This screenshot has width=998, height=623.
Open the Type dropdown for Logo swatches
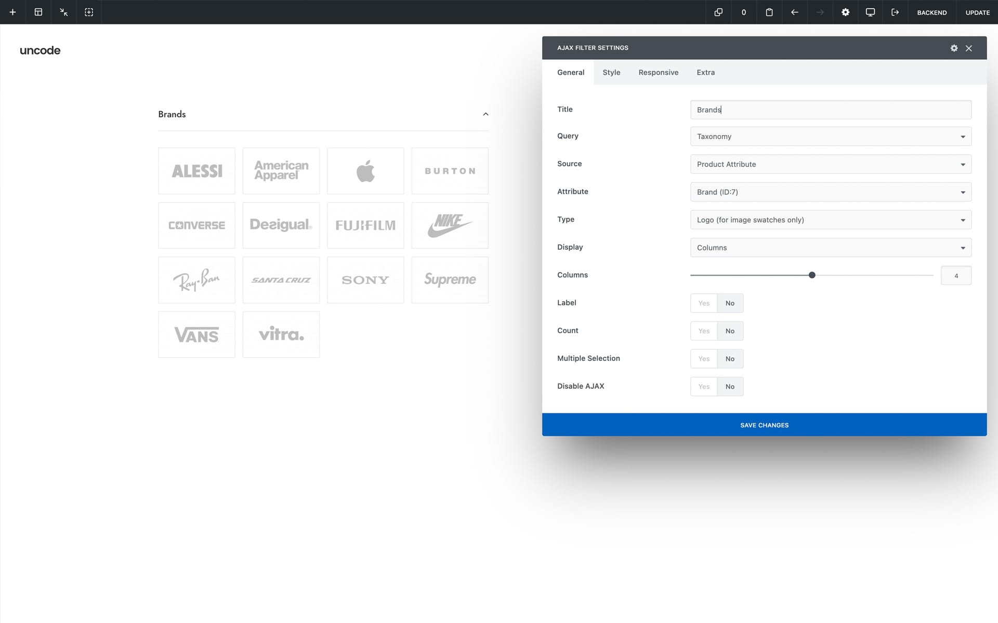pyautogui.click(x=830, y=220)
